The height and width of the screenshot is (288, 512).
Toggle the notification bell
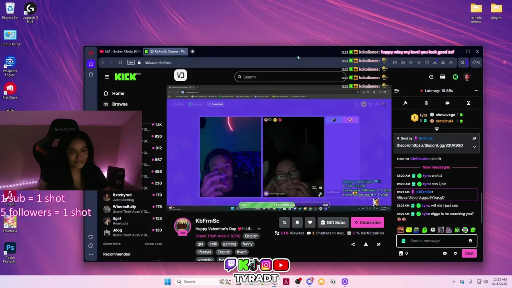click(297, 222)
